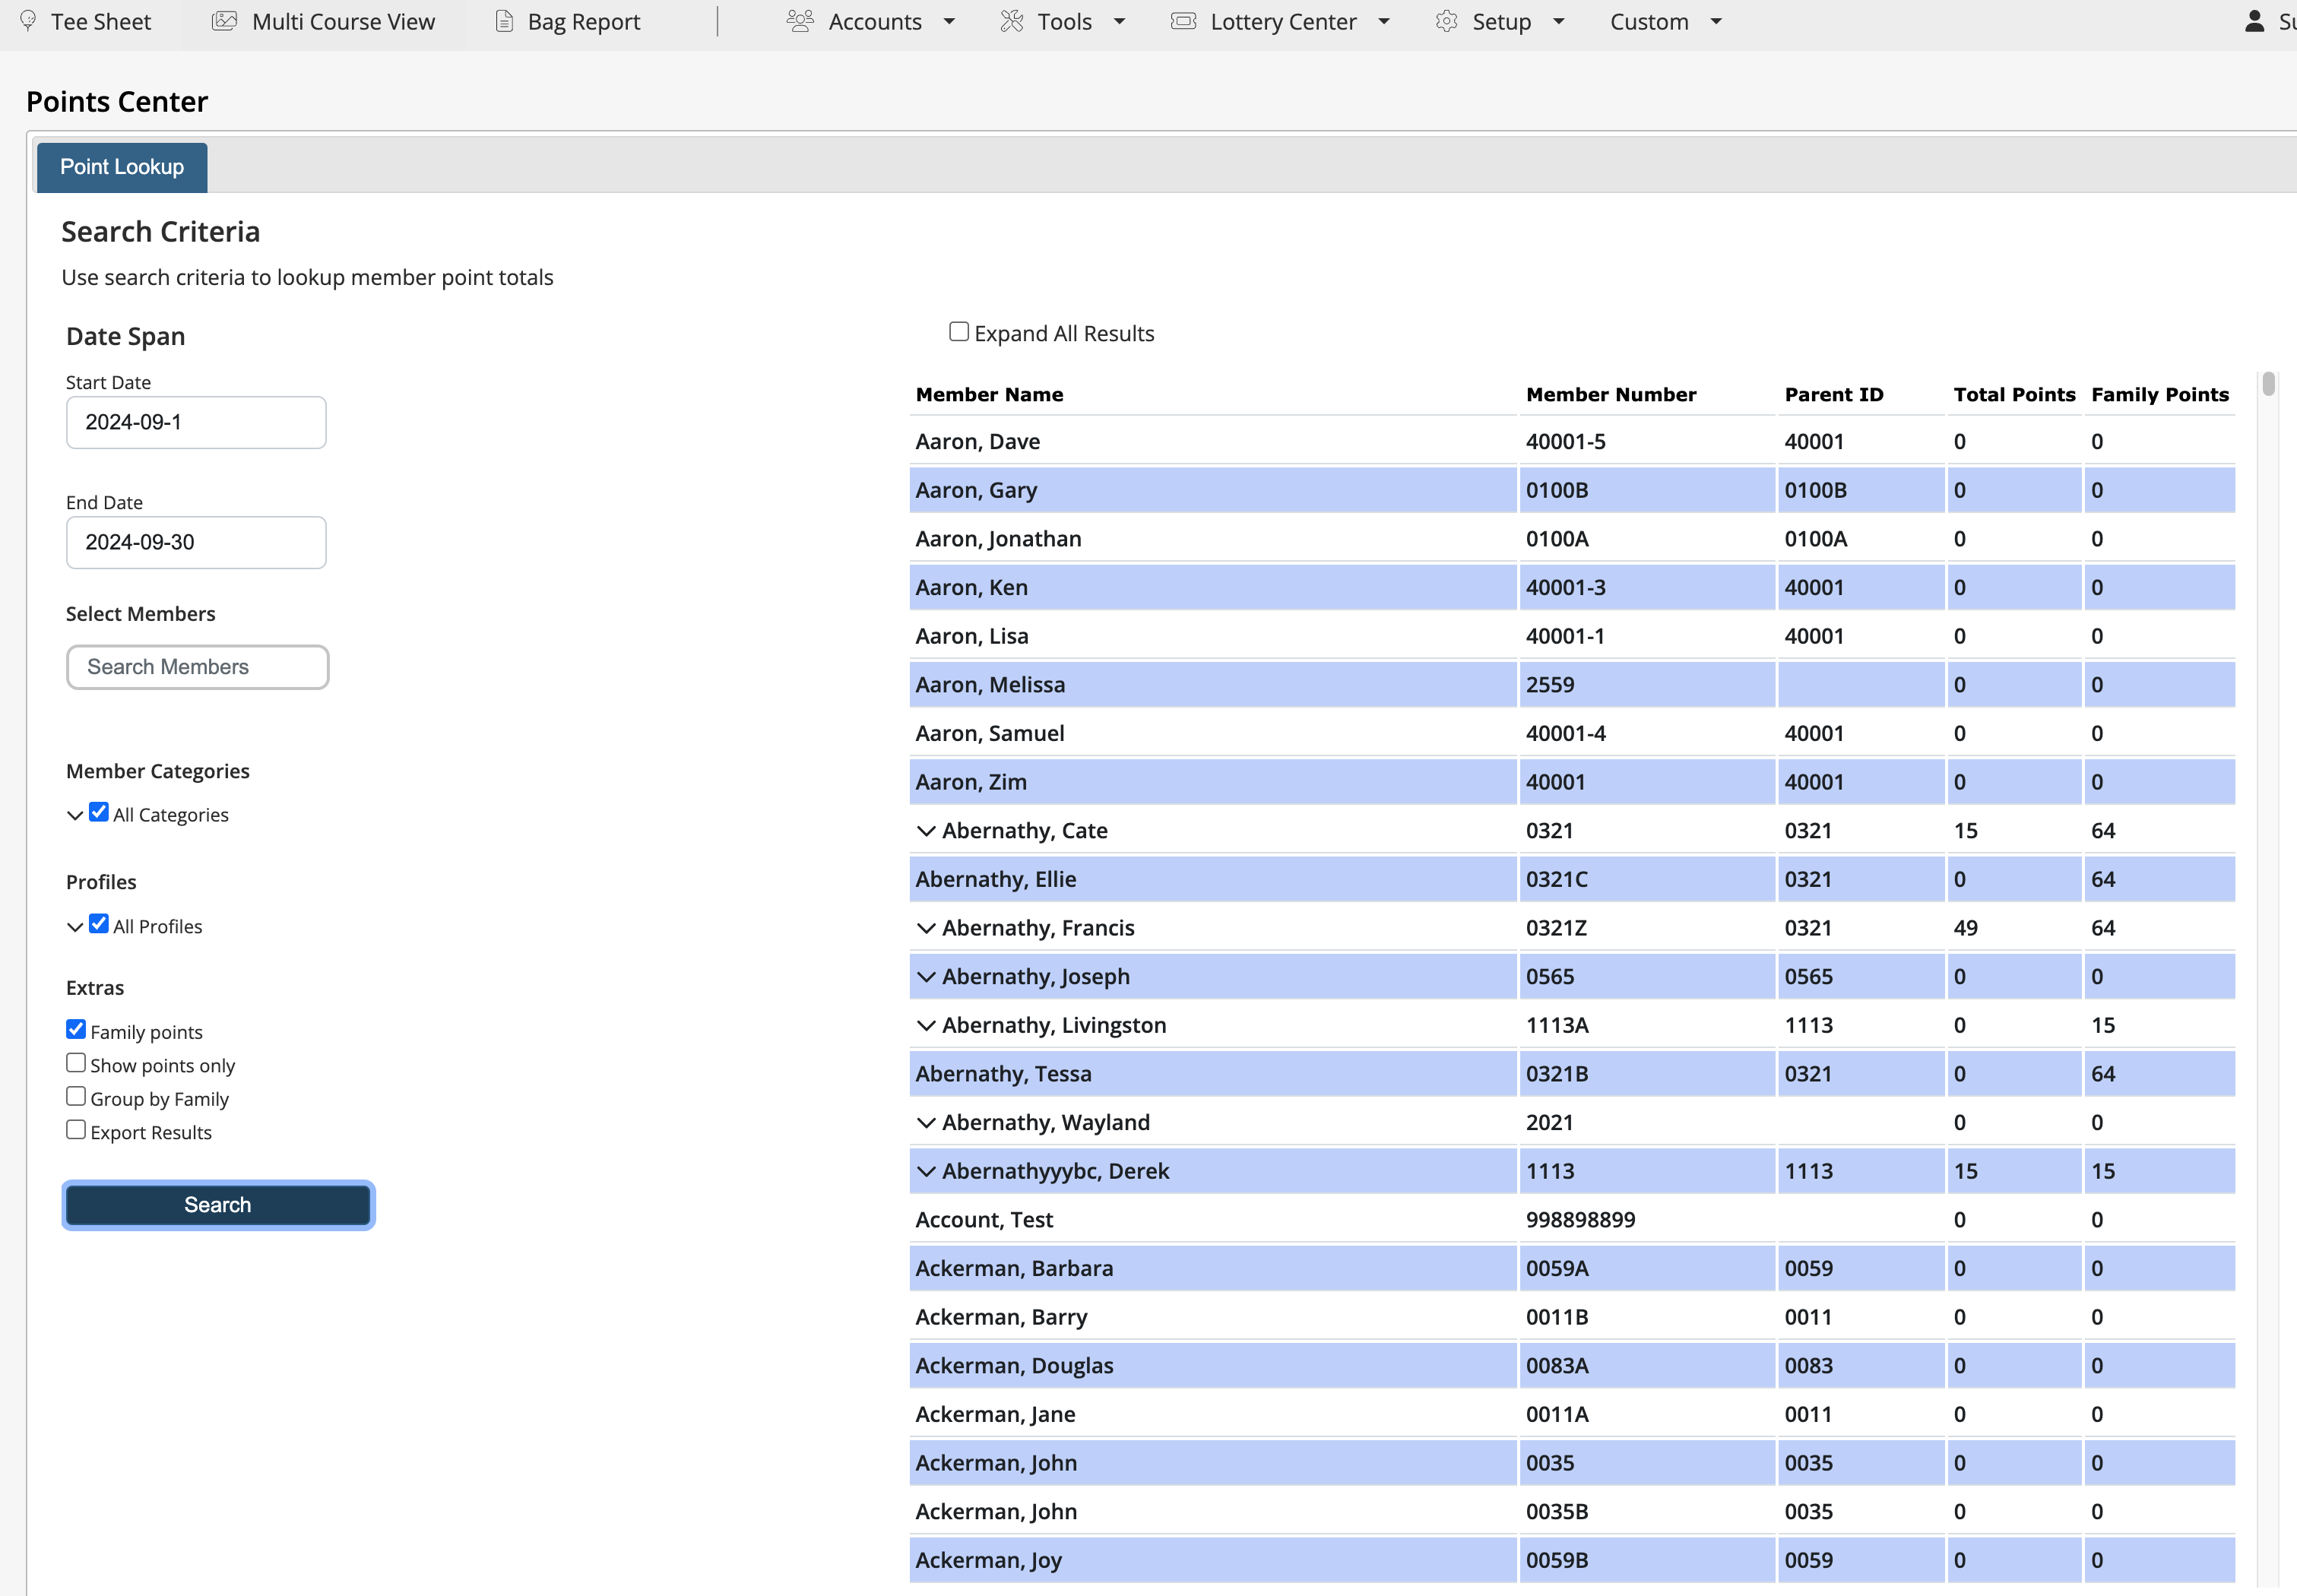This screenshot has height=1596, width=2297.
Task: Check Expand All Results checkbox
Action: 959,332
